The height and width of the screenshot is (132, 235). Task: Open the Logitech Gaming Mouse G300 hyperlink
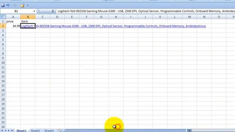(113, 26)
